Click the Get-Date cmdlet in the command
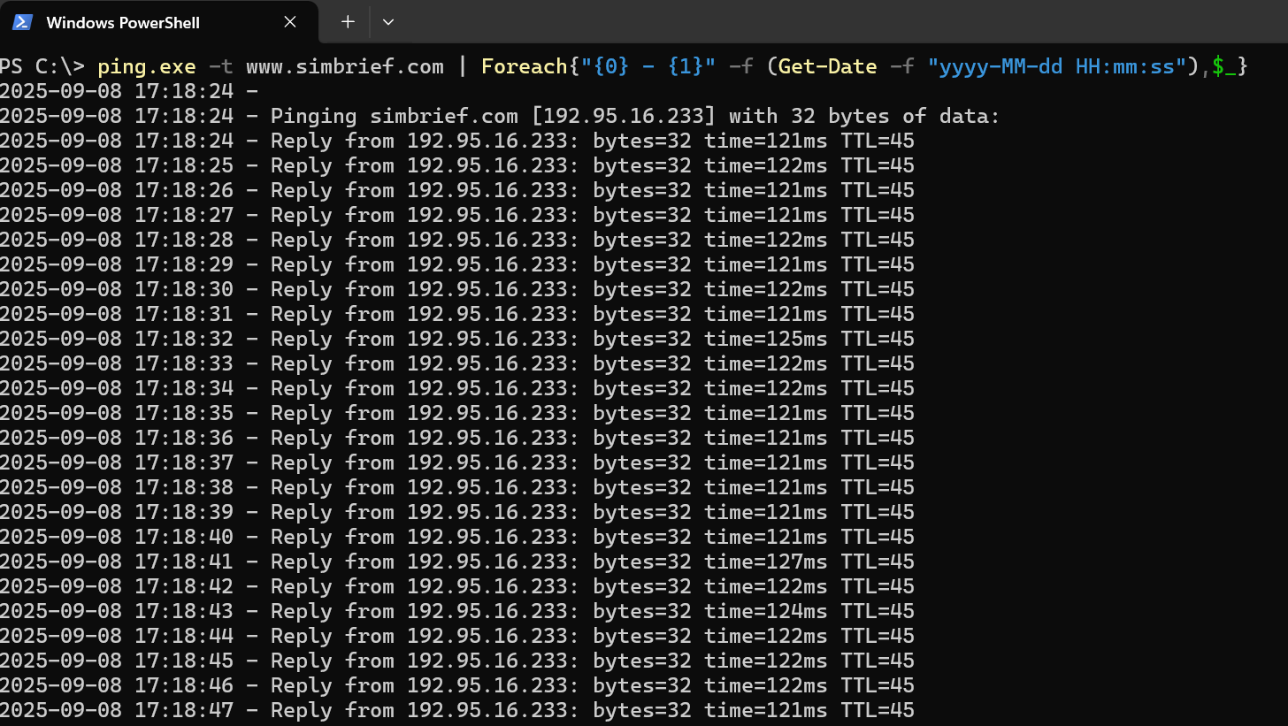 click(827, 66)
